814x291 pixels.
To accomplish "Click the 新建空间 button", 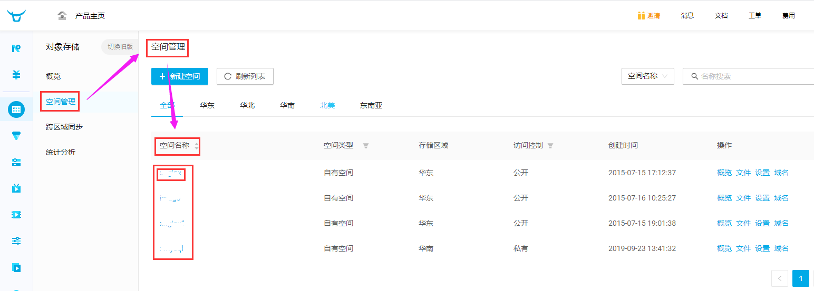I will (179, 76).
